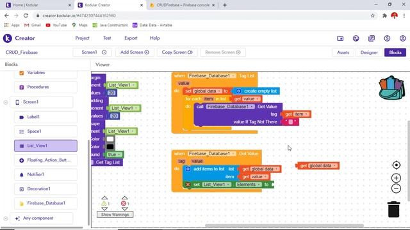Screen dimensions: 410x230
Task: Open the library news icon
Action: (372, 38)
